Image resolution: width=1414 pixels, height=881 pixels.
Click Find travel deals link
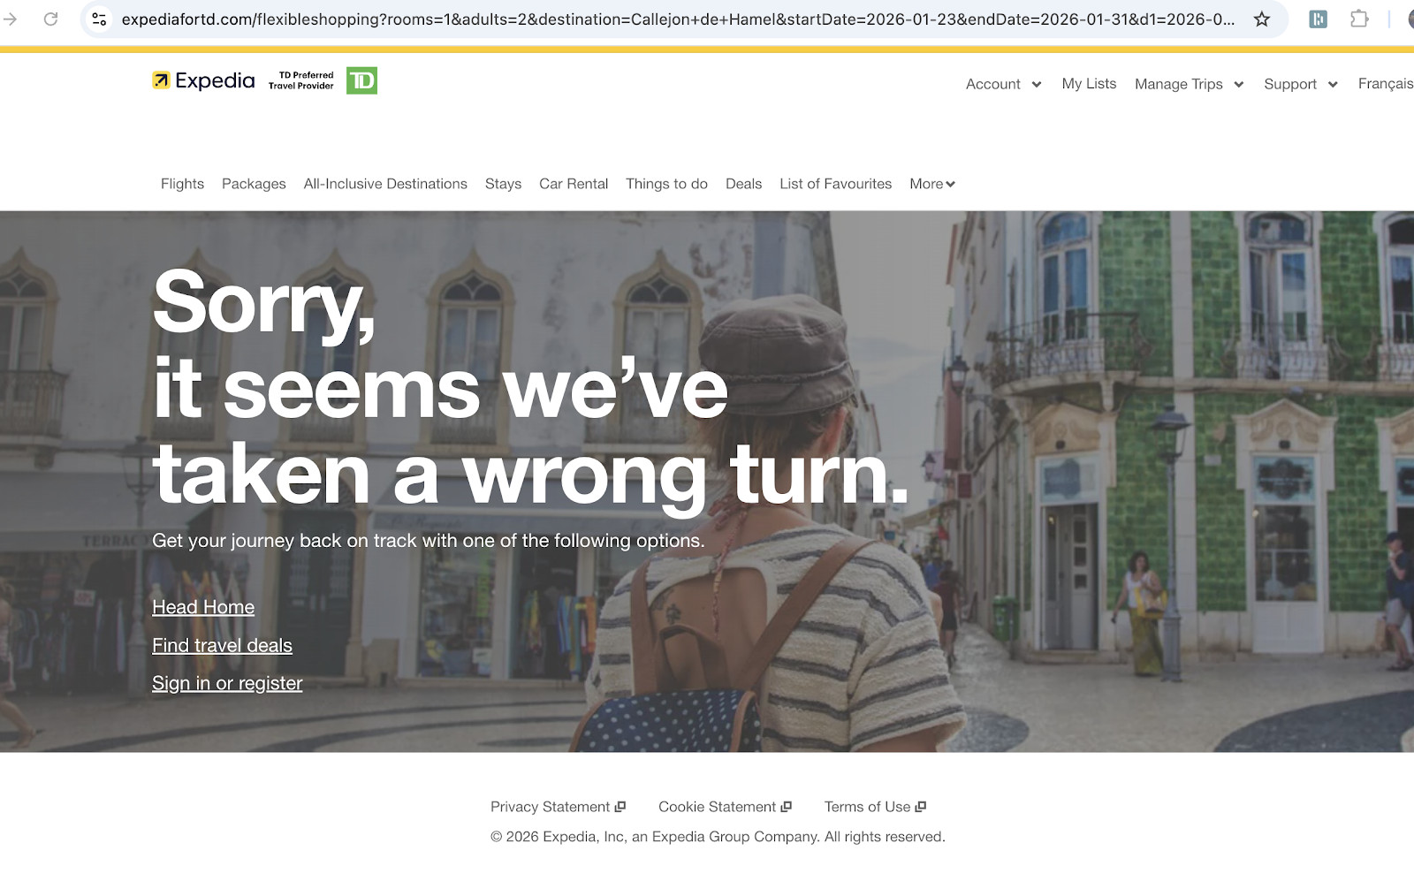click(x=222, y=645)
